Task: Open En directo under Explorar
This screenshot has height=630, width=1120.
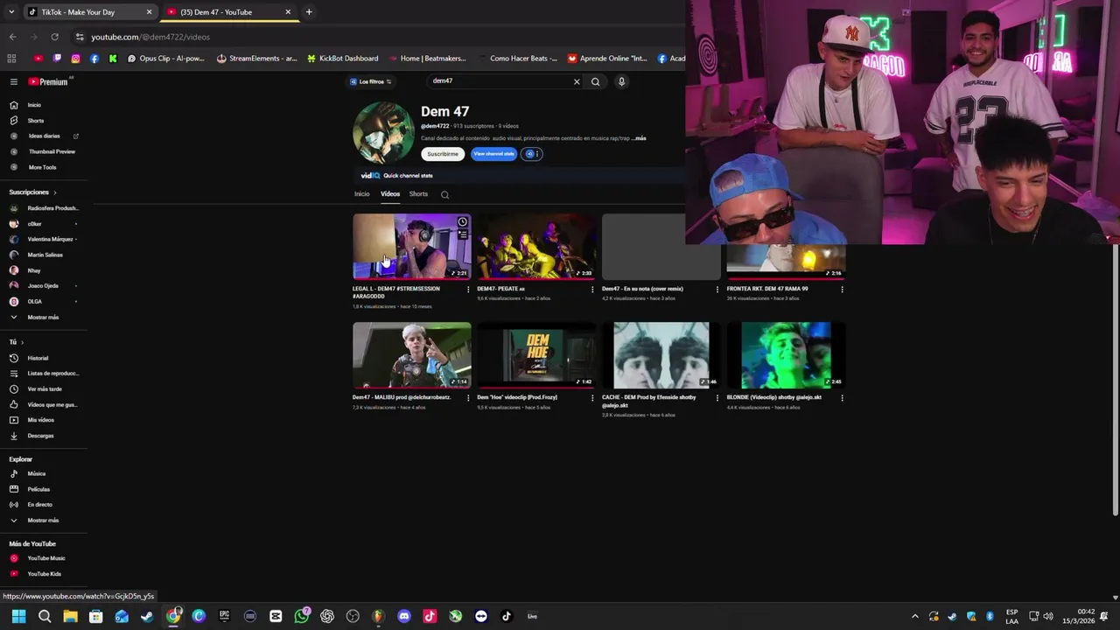Action: tap(39, 505)
